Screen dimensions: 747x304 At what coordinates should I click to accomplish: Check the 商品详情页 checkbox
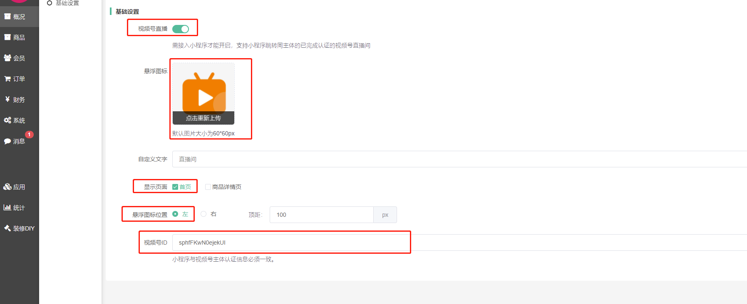[208, 187]
